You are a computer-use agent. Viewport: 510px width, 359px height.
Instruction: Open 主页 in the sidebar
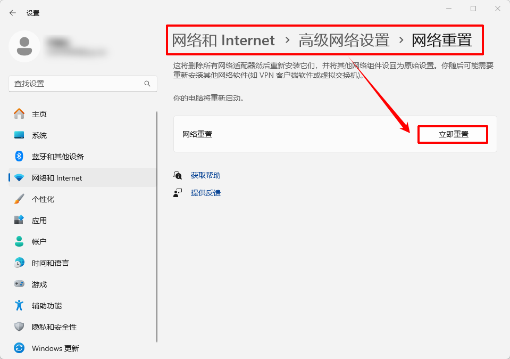82,113
